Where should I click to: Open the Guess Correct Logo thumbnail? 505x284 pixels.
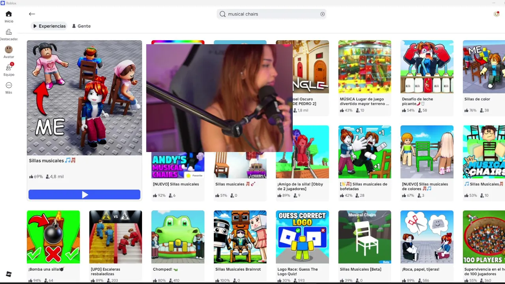pyautogui.click(x=302, y=237)
